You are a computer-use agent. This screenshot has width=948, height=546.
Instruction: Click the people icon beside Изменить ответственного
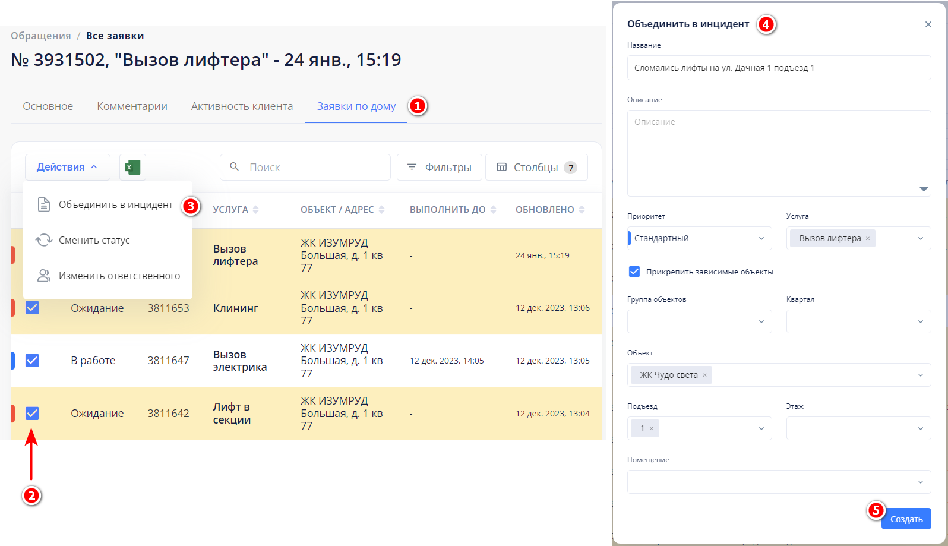click(x=44, y=276)
